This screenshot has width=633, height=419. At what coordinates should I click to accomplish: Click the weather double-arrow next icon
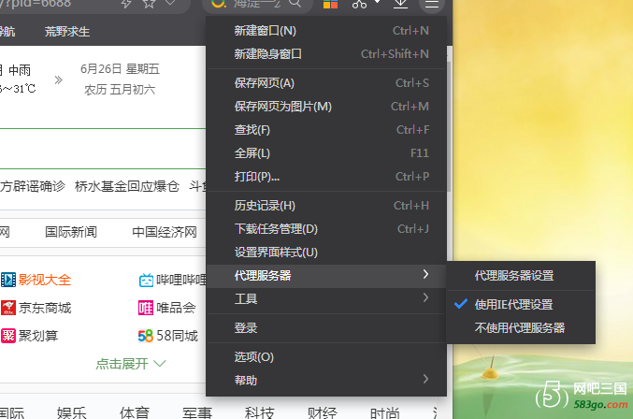[59, 79]
